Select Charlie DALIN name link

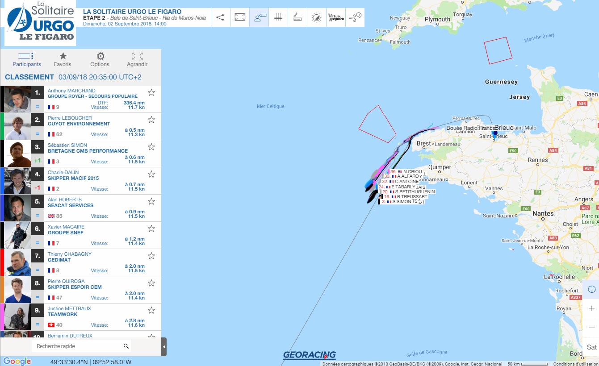[x=63, y=172]
